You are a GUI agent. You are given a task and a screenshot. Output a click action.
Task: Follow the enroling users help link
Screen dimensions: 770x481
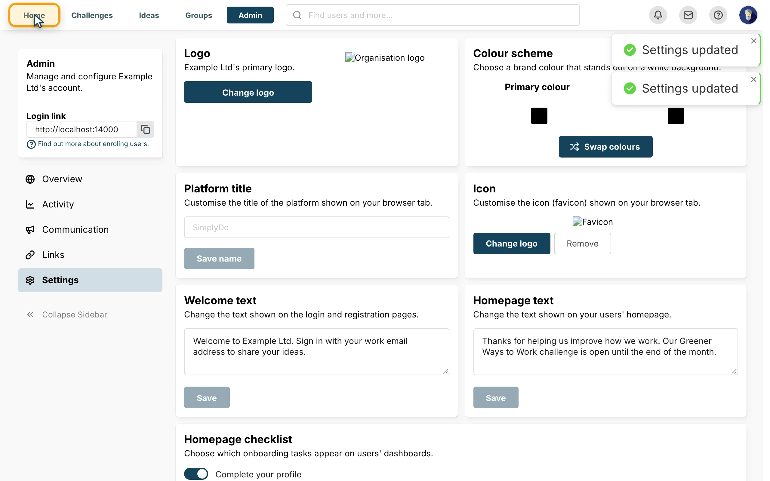93,144
